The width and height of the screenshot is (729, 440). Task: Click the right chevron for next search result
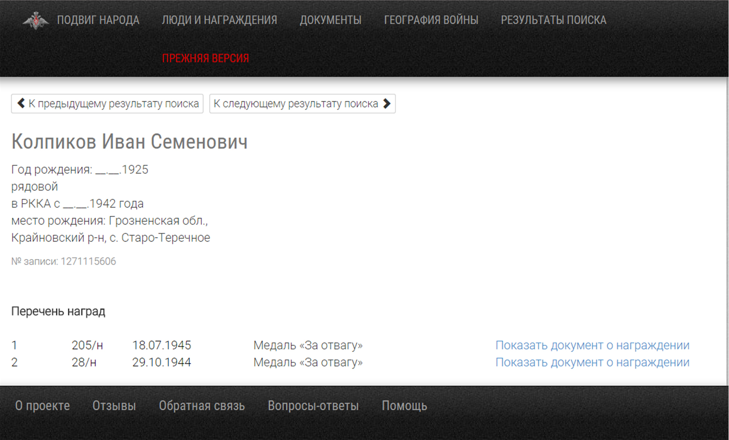[x=386, y=103]
